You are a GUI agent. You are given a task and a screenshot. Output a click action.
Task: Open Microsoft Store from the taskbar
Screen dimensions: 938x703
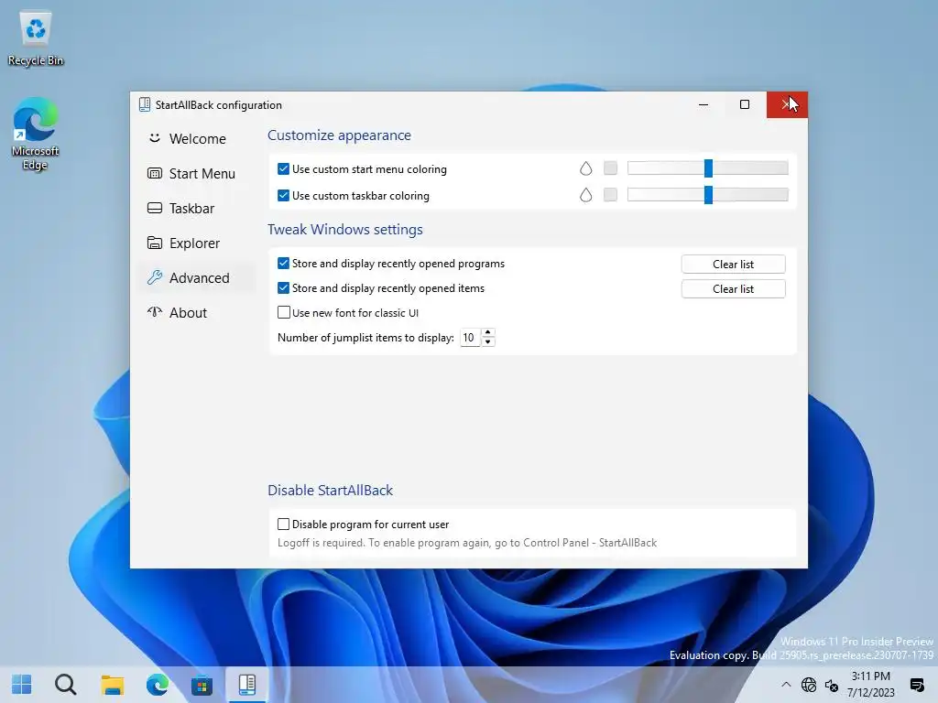(x=202, y=685)
